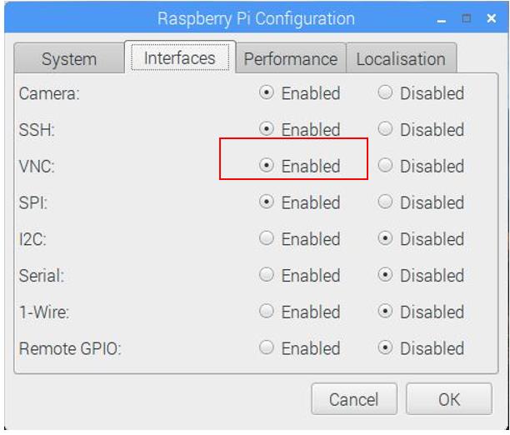Set SSH to Disabled

pos(385,130)
